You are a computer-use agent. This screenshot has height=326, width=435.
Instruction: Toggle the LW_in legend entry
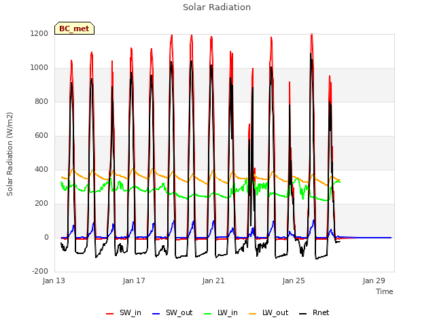coord(221,312)
